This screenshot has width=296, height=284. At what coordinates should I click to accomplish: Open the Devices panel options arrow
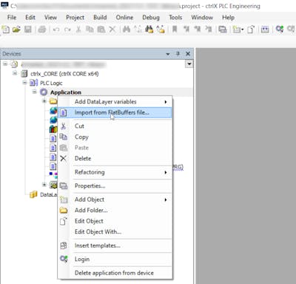pos(168,54)
